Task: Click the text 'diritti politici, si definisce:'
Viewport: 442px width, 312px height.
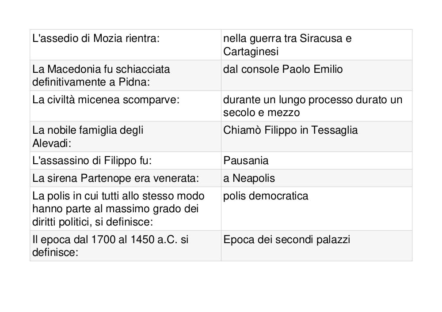Action: (92, 222)
